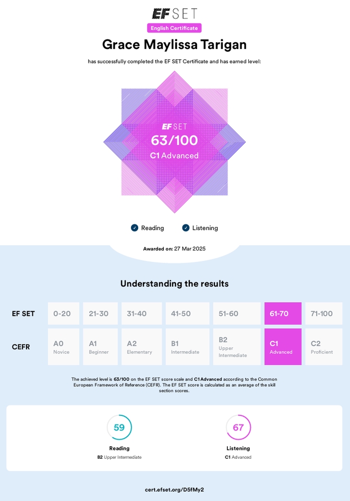
Task: Click the B2 Upper Intermediate cell
Action: 237,347
